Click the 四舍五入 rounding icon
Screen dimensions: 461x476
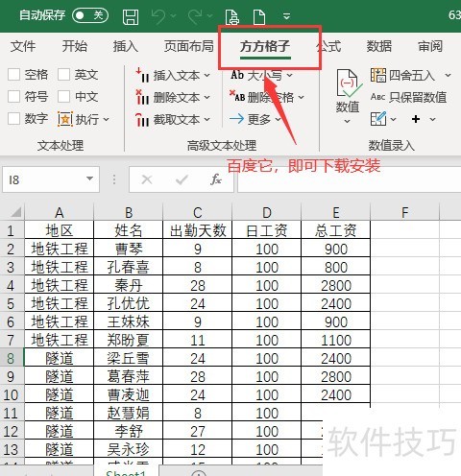tap(378, 75)
